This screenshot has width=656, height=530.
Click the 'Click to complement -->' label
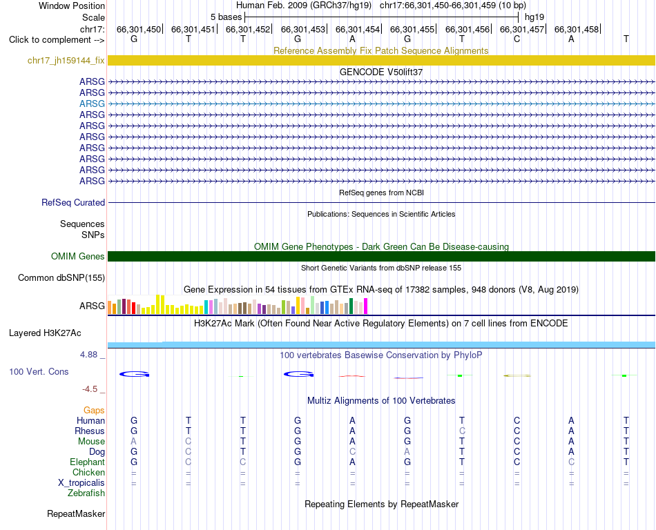click(x=57, y=40)
